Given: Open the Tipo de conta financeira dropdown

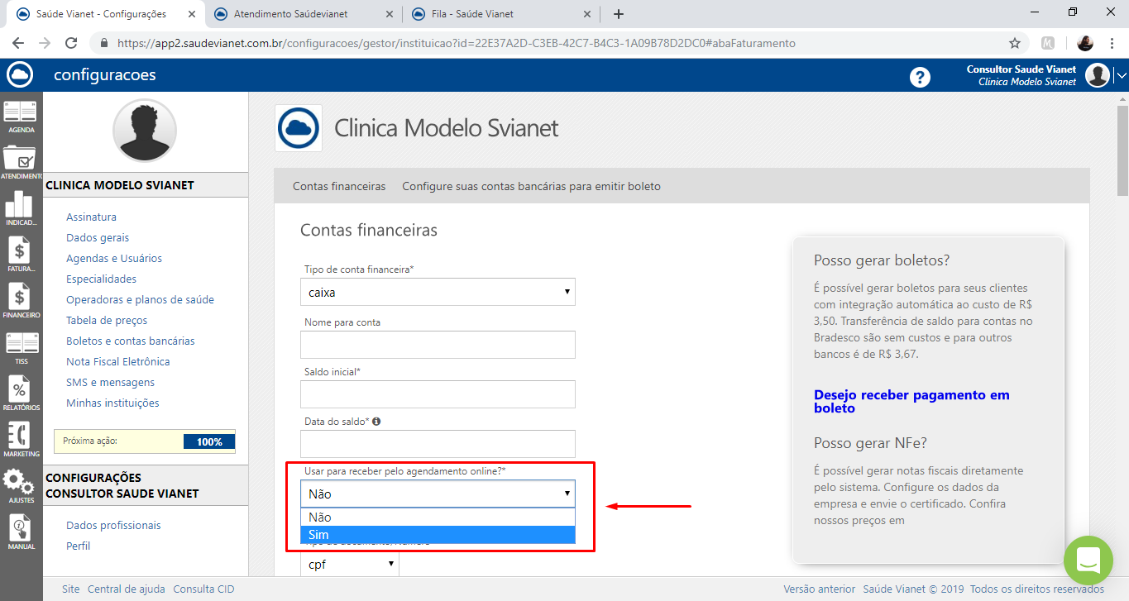Looking at the screenshot, I should (438, 292).
